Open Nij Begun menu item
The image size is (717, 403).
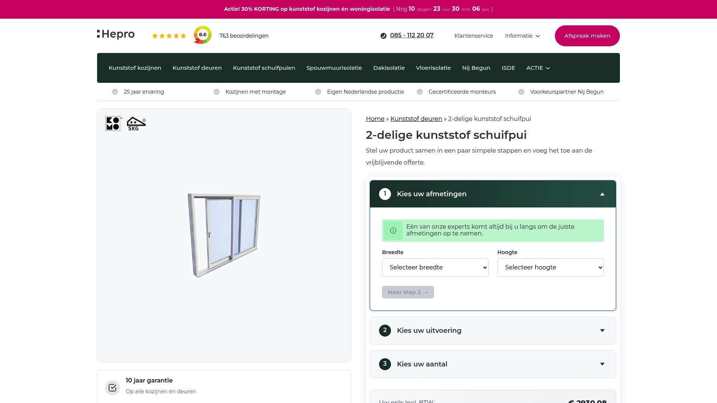pyautogui.click(x=476, y=68)
